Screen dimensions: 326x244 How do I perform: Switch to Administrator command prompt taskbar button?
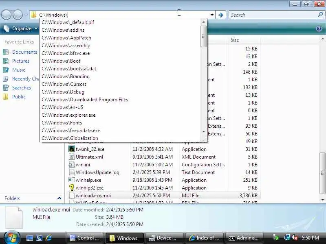[x=244, y=238]
